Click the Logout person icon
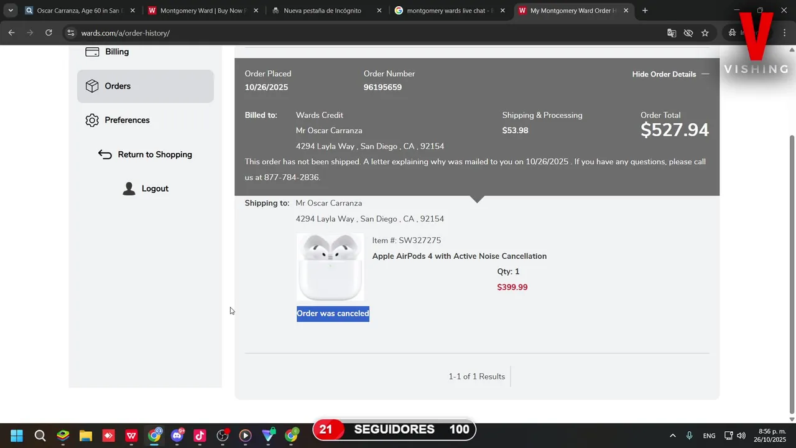Image resolution: width=796 pixels, height=448 pixels. 129,189
